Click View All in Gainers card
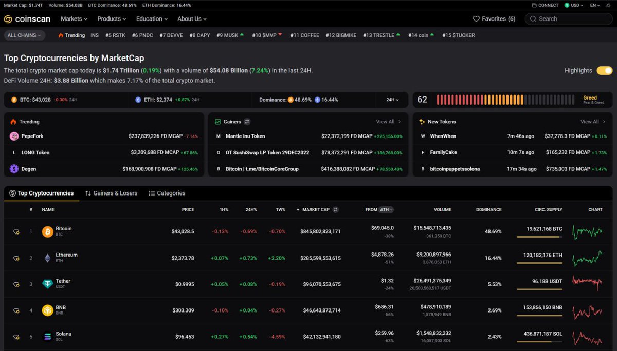 coord(388,122)
